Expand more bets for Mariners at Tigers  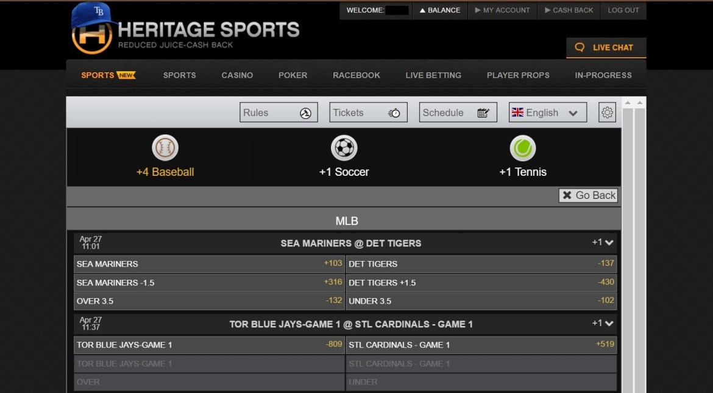click(x=603, y=243)
